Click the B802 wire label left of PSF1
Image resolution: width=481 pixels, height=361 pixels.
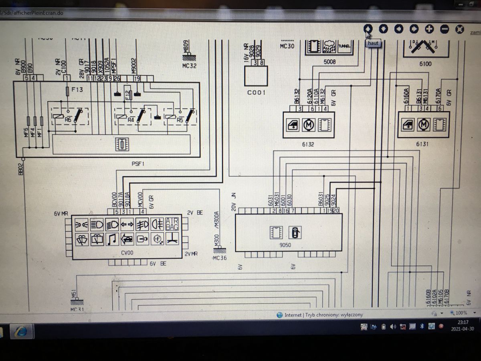[20, 169]
